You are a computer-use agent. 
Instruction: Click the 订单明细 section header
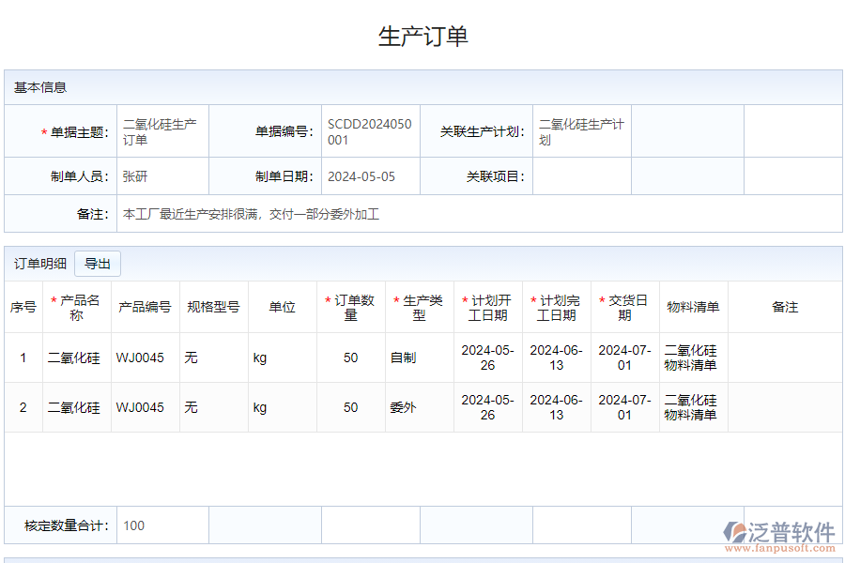pos(39,264)
